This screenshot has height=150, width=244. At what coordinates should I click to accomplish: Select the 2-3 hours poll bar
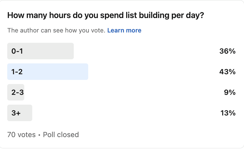[16, 92]
